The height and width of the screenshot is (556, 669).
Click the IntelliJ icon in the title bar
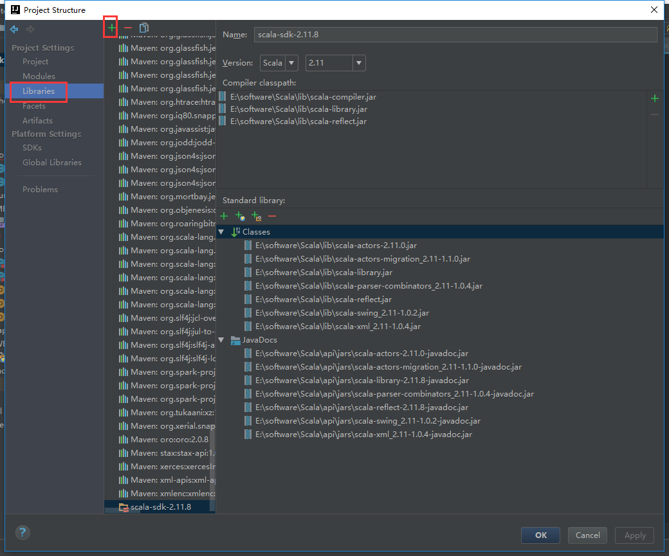[x=15, y=10]
